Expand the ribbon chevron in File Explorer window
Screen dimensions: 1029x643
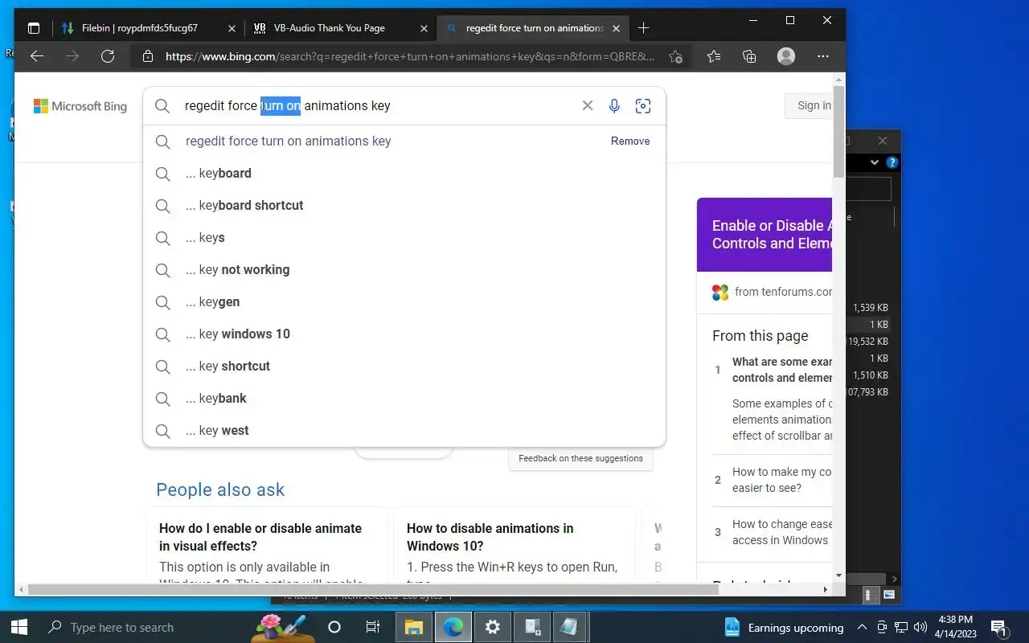coord(875,162)
